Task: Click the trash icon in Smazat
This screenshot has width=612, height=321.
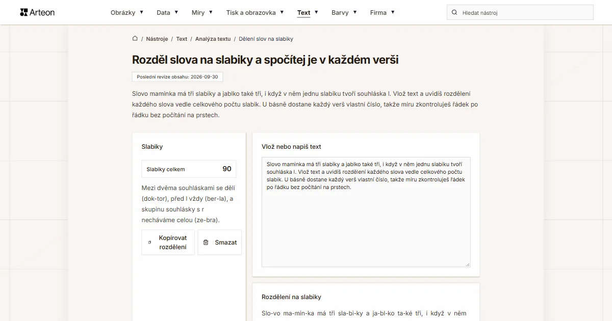Action: coord(206,243)
